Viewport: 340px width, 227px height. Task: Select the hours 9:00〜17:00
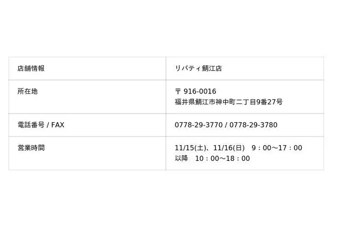tap(277, 148)
